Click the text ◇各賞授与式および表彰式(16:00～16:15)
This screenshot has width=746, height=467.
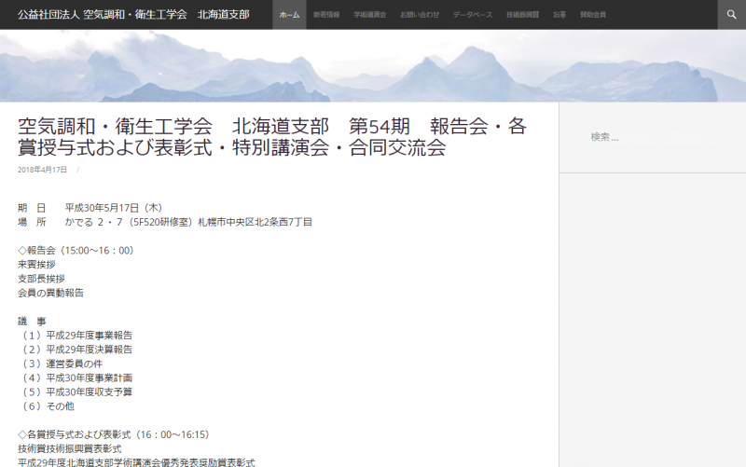click(115, 434)
